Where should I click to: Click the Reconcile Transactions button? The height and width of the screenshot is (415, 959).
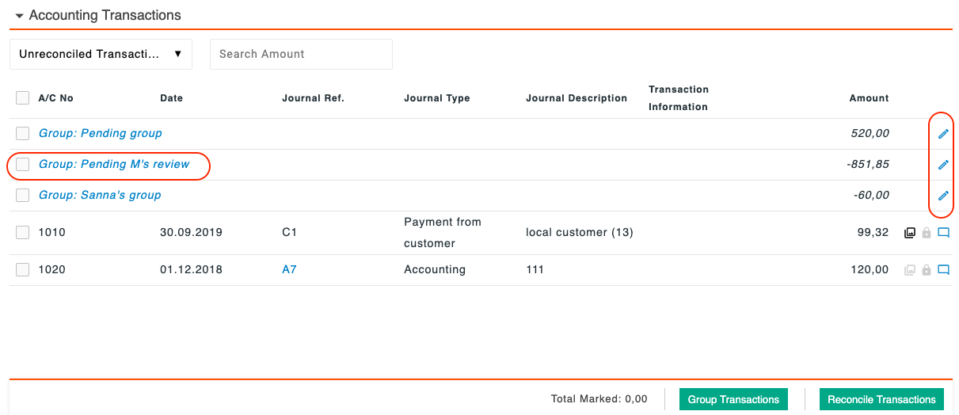click(x=881, y=399)
